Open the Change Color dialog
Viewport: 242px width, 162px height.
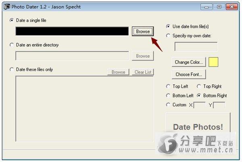[189, 62]
